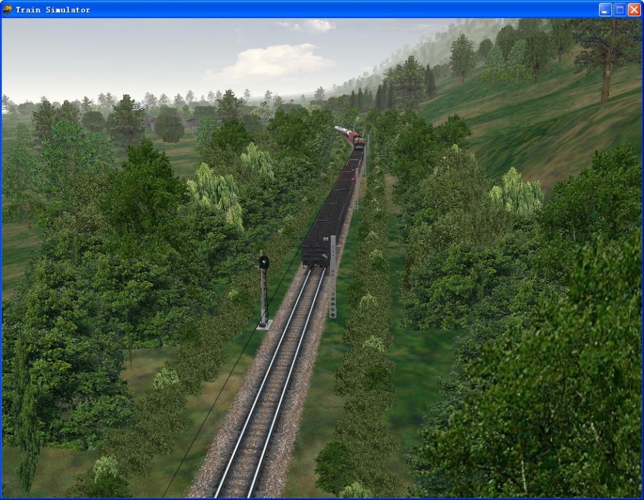Click the gray catenary pole beside last wagon
Screen dimensions: 644x500
(x=333, y=277)
